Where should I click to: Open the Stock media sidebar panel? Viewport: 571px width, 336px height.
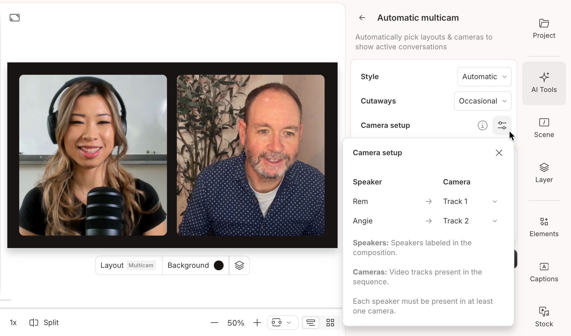click(x=544, y=317)
